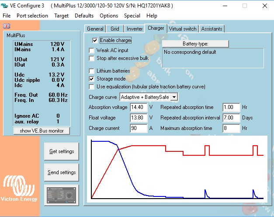This screenshot has height=217, width=274.
Task: Uncheck the Storage mode checkbox
Action: point(91,79)
